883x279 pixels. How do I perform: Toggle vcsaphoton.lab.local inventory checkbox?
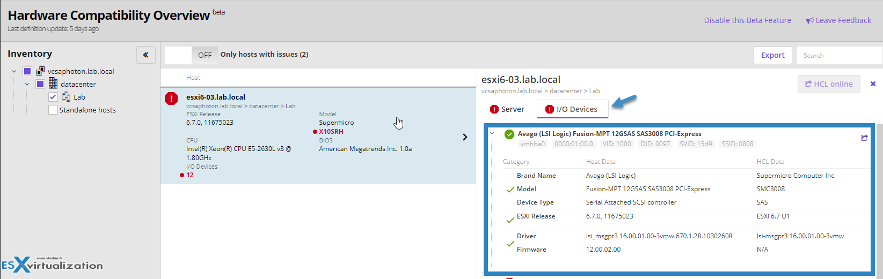click(x=27, y=71)
